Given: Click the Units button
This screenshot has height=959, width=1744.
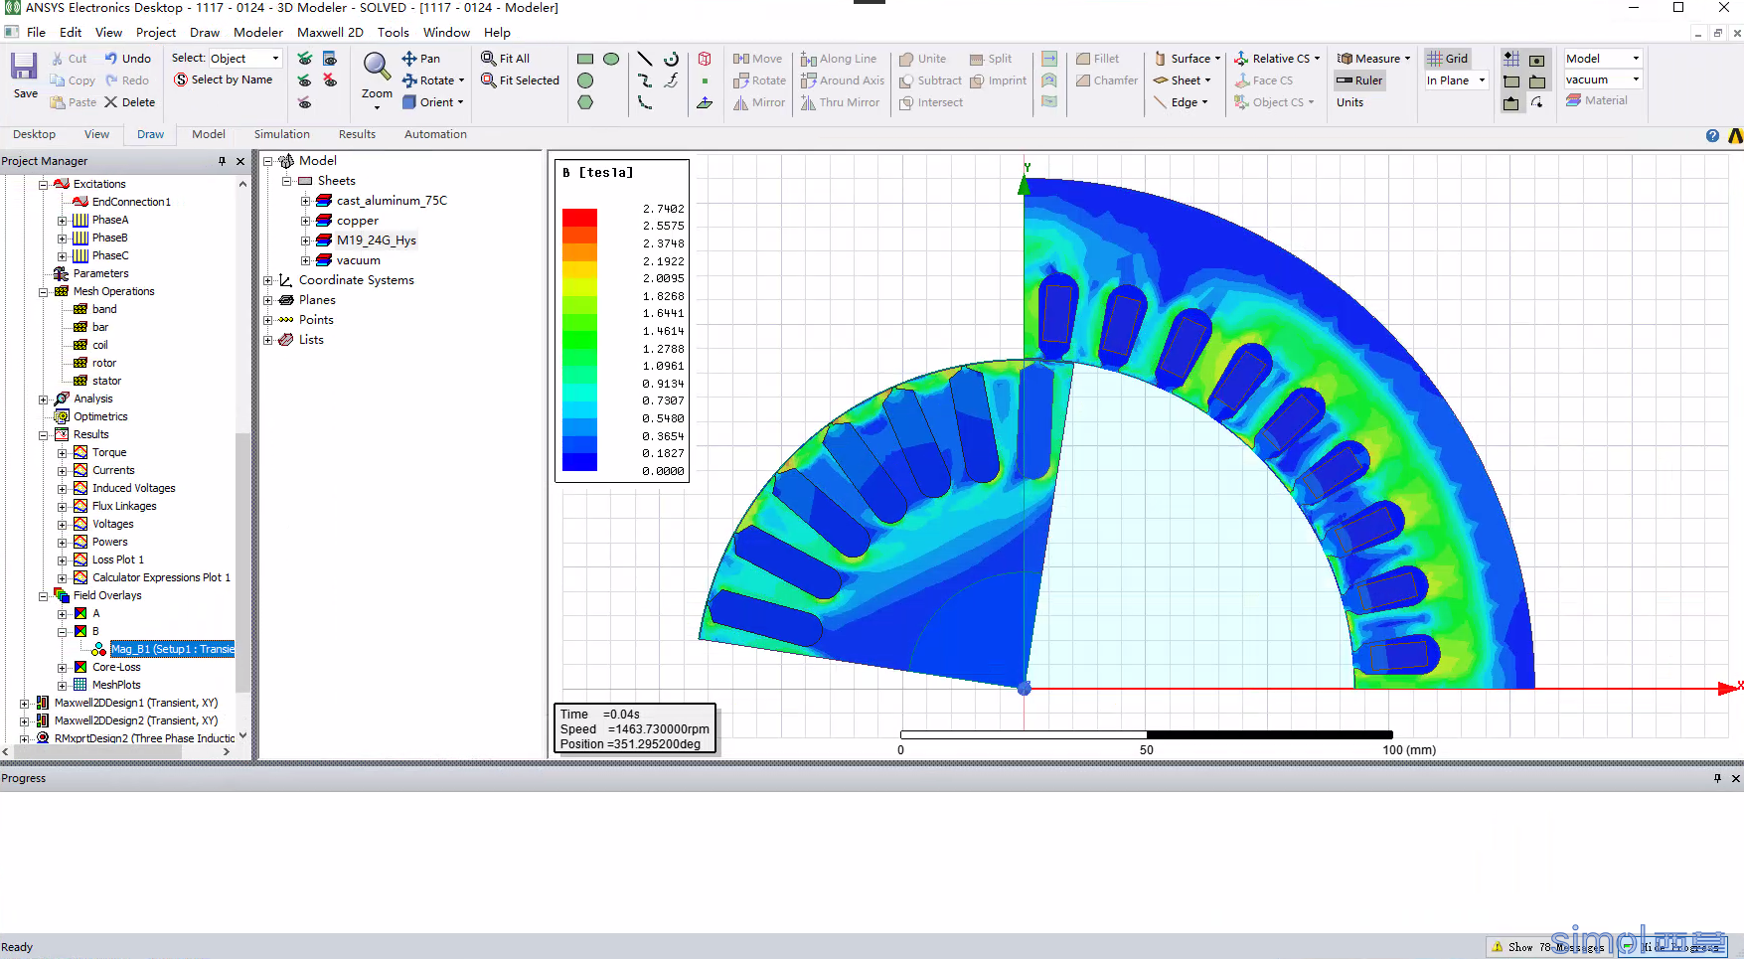Looking at the screenshot, I should coord(1349,102).
